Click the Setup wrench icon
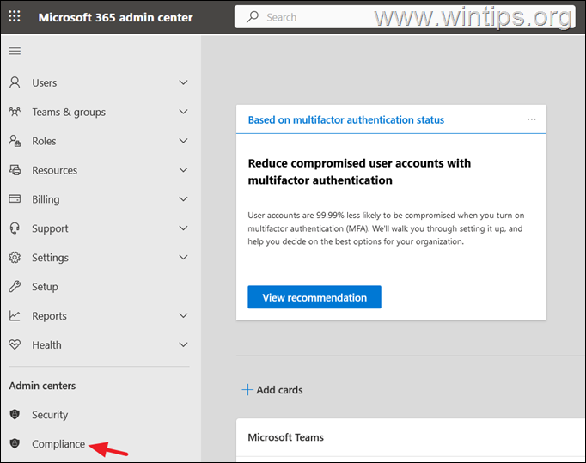The width and height of the screenshot is (586, 463). [15, 287]
